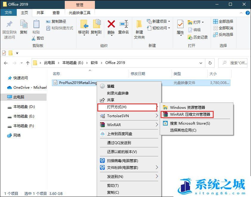Open recent locations dropdown arrow

[21, 63]
